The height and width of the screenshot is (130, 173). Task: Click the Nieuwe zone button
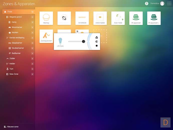click(11, 127)
